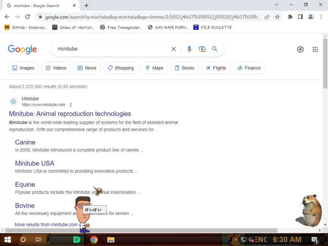Open the Index of ~dartz bookmark
Screen dimensions: 328x246
[74, 28]
